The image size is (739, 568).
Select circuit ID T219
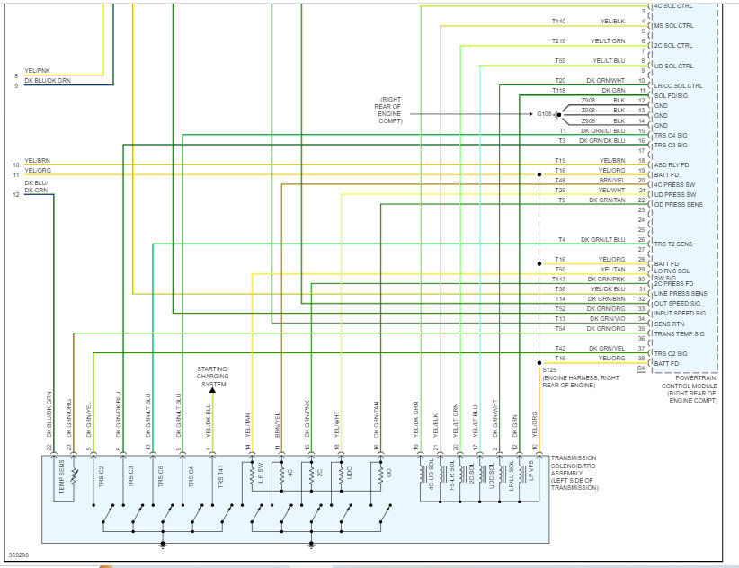pyautogui.click(x=558, y=41)
